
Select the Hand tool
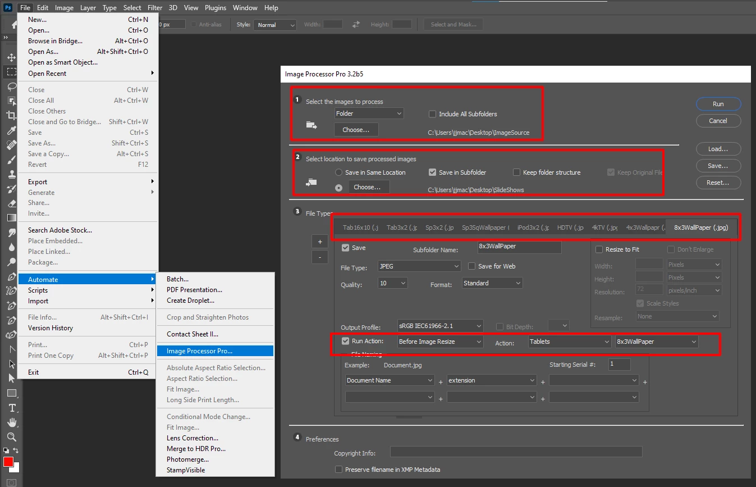pyautogui.click(x=11, y=422)
